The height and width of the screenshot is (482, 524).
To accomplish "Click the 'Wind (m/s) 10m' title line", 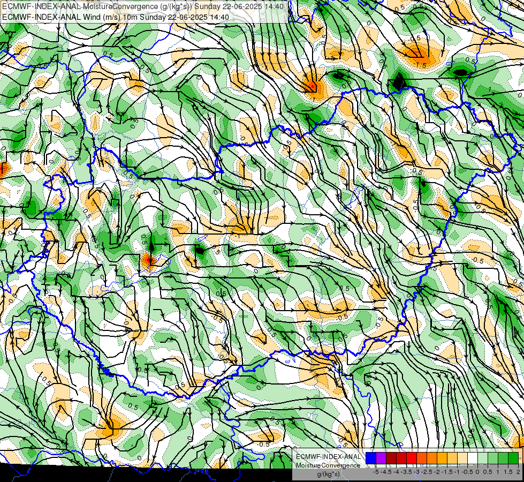I will click(116, 17).
